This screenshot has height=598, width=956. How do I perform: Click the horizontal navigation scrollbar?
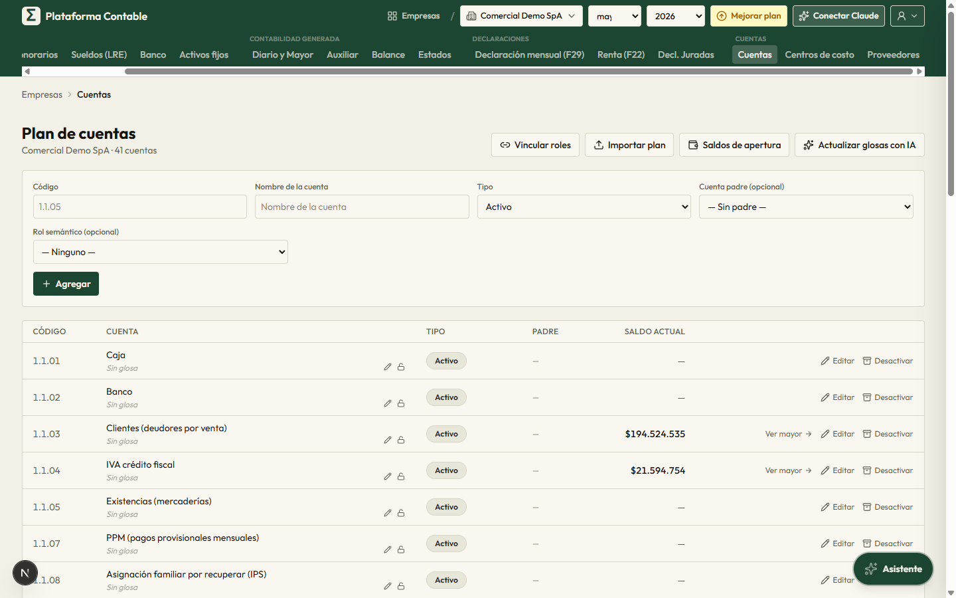[x=518, y=71]
